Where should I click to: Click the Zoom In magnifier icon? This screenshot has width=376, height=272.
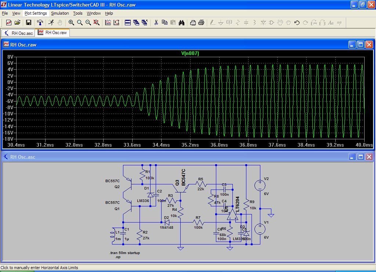point(71,23)
